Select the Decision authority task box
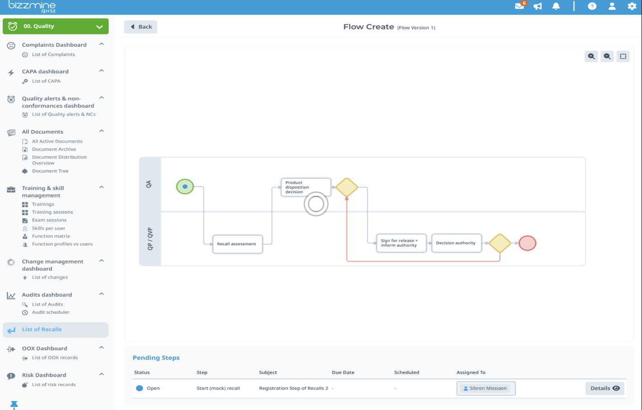 456,243
